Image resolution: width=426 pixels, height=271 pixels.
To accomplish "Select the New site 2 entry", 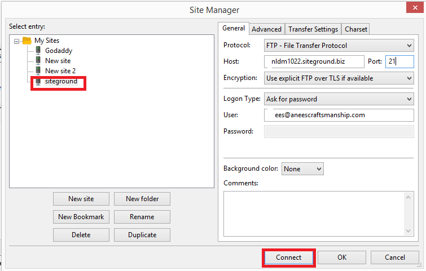I will [60, 70].
